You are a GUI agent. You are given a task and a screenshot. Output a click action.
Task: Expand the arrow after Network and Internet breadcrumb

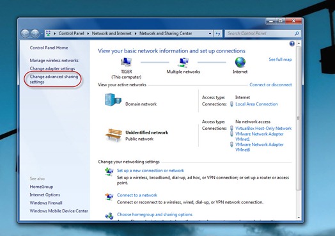coord(136,33)
